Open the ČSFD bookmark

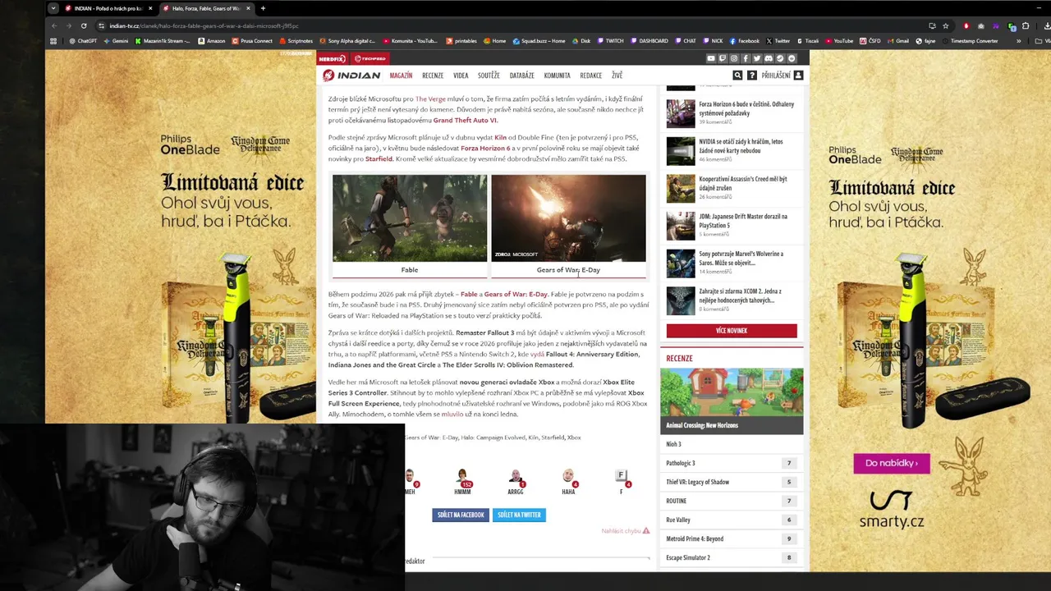(x=870, y=41)
